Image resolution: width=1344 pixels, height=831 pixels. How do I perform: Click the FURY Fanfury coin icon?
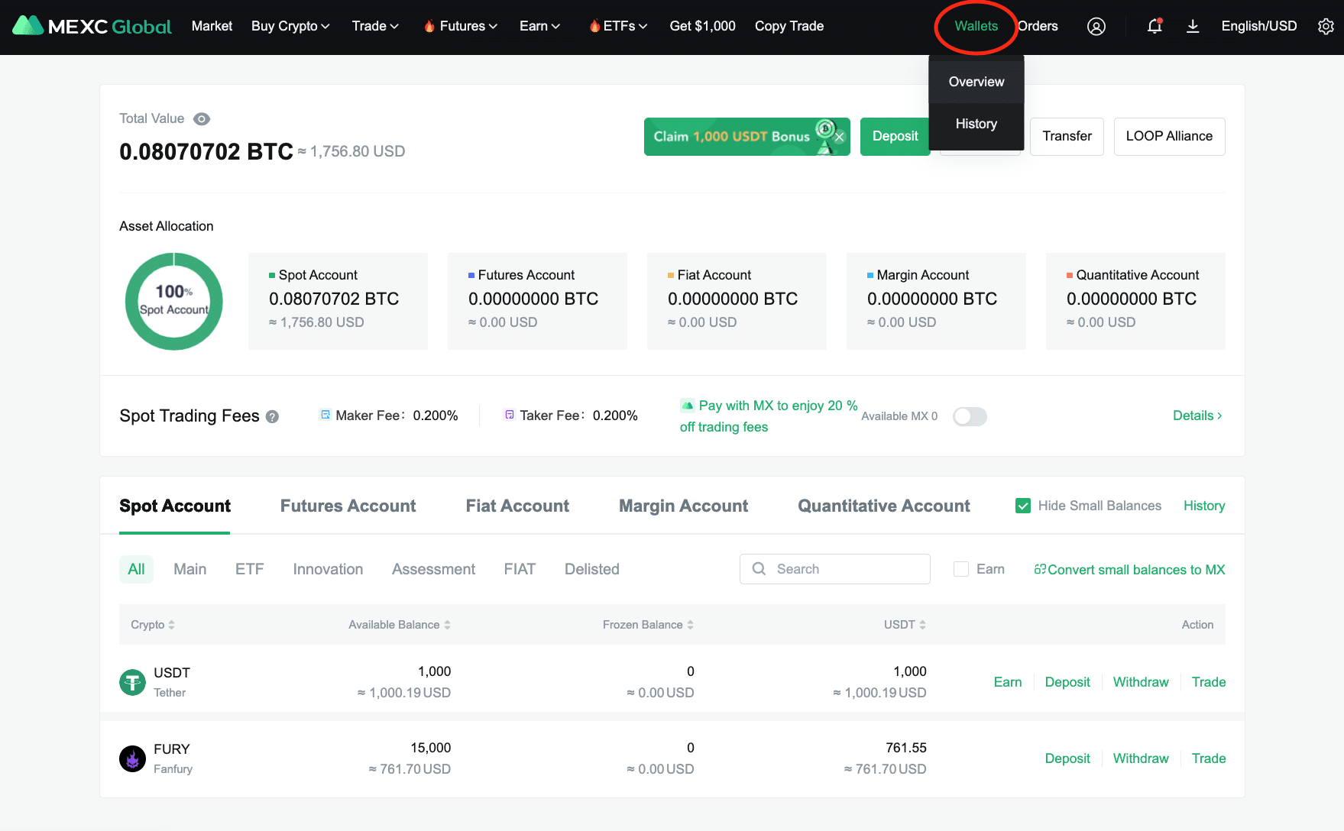(132, 758)
